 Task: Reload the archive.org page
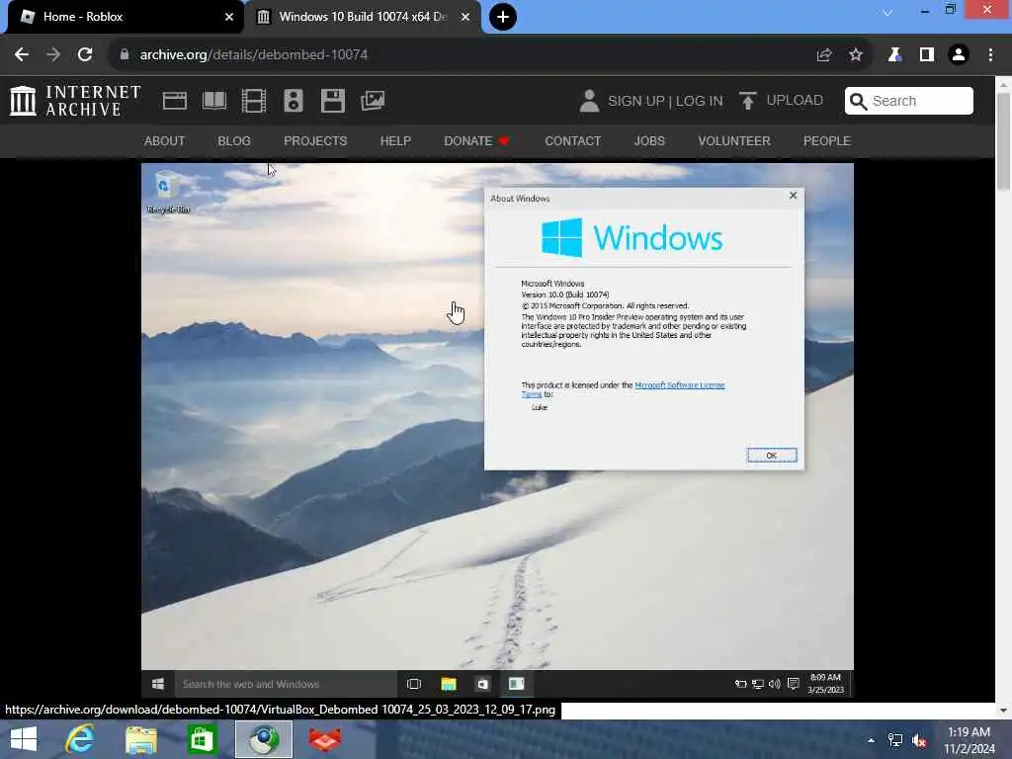(x=85, y=55)
